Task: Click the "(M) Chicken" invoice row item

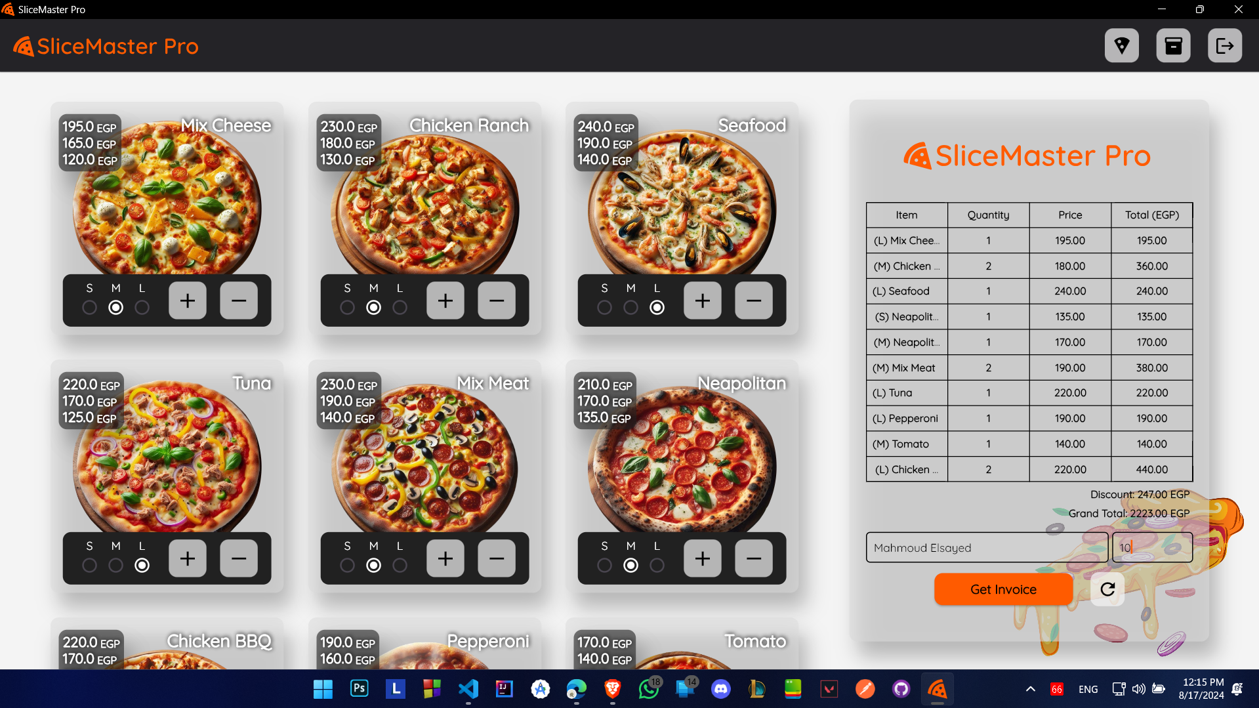Action: pos(907,266)
